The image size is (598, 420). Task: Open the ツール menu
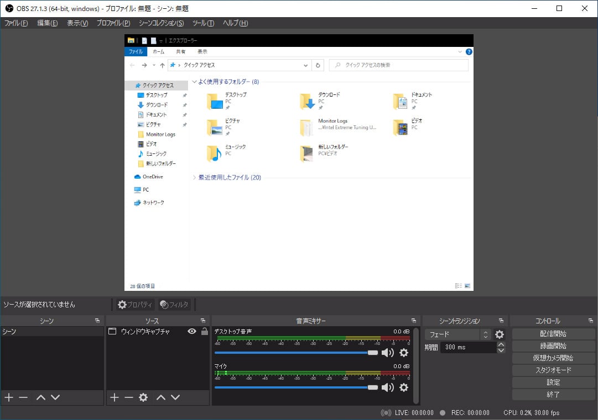[203, 23]
